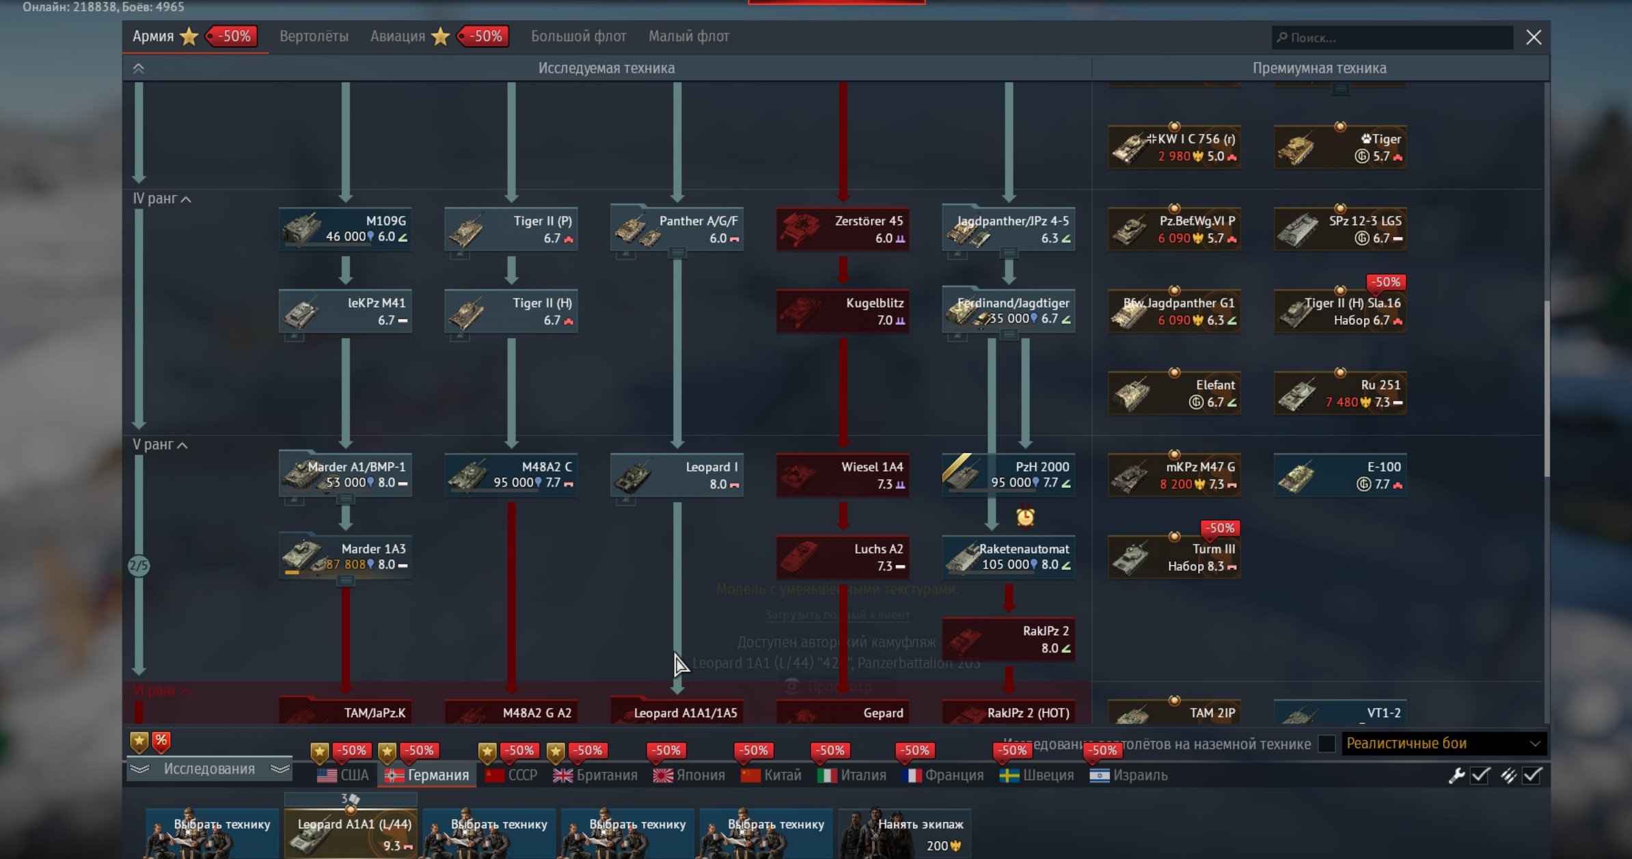Click the double-chevron collapse icon above tree
Viewport: 1632px width, 859px height.
[139, 68]
